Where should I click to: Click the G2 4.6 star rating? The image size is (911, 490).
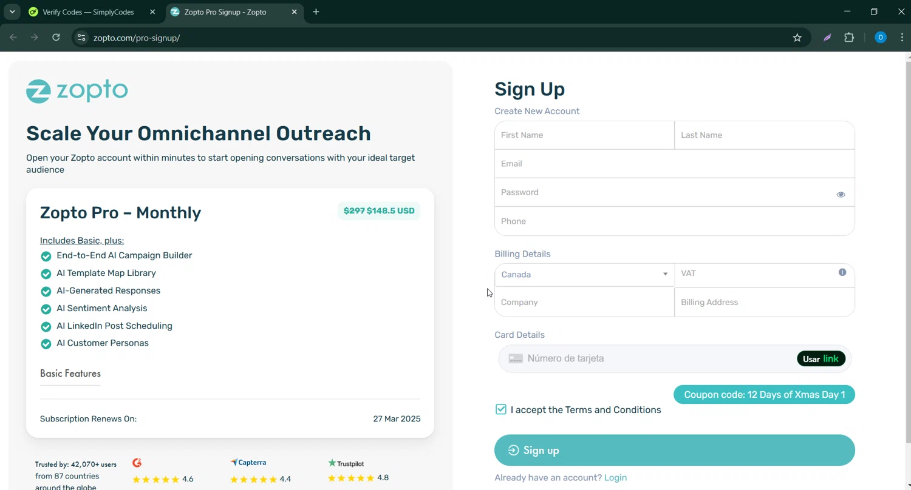(163, 479)
